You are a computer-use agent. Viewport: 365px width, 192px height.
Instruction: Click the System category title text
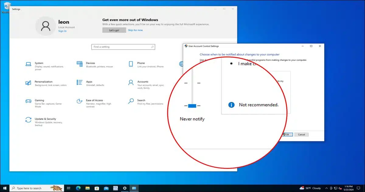tap(39, 63)
